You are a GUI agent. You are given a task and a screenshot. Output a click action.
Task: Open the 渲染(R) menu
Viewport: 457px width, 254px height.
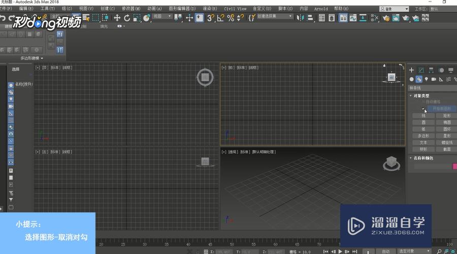tap(210, 9)
